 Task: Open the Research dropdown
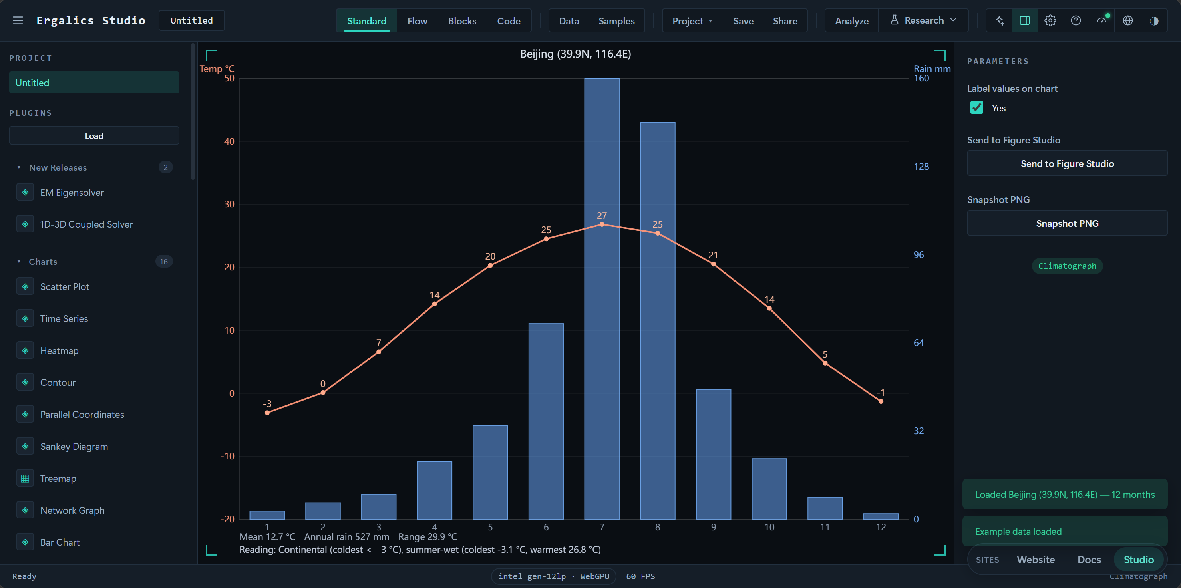click(x=923, y=21)
